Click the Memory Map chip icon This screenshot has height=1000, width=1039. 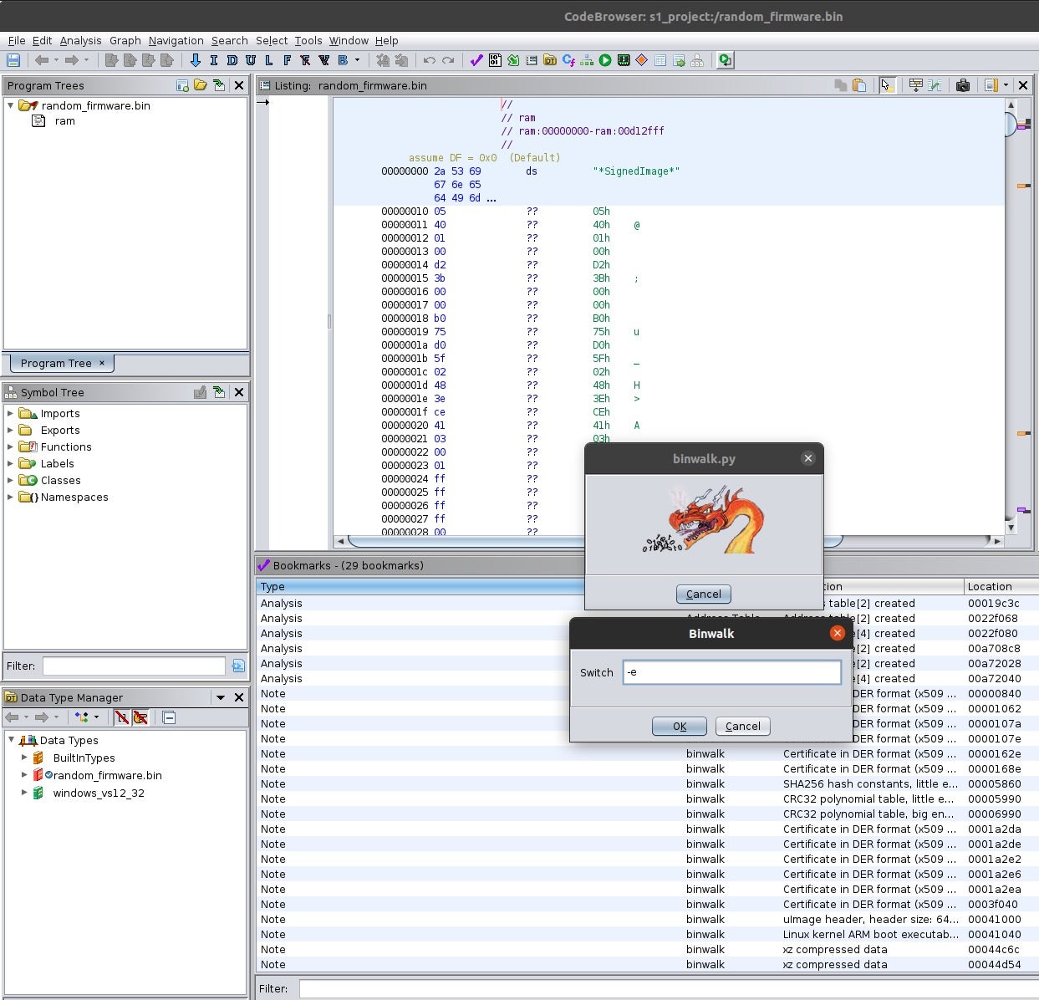point(624,60)
